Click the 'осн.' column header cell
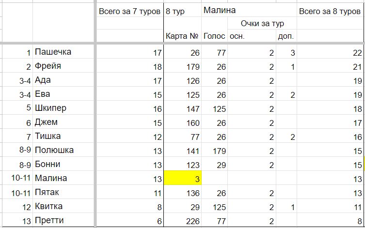The width and height of the screenshot is (365, 228). point(252,36)
